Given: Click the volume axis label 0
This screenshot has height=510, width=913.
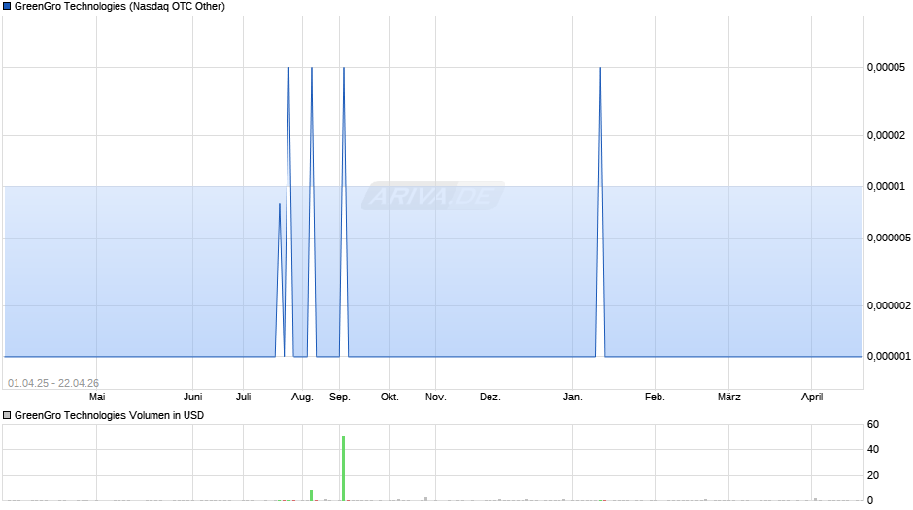Looking at the screenshot, I should (x=870, y=500).
